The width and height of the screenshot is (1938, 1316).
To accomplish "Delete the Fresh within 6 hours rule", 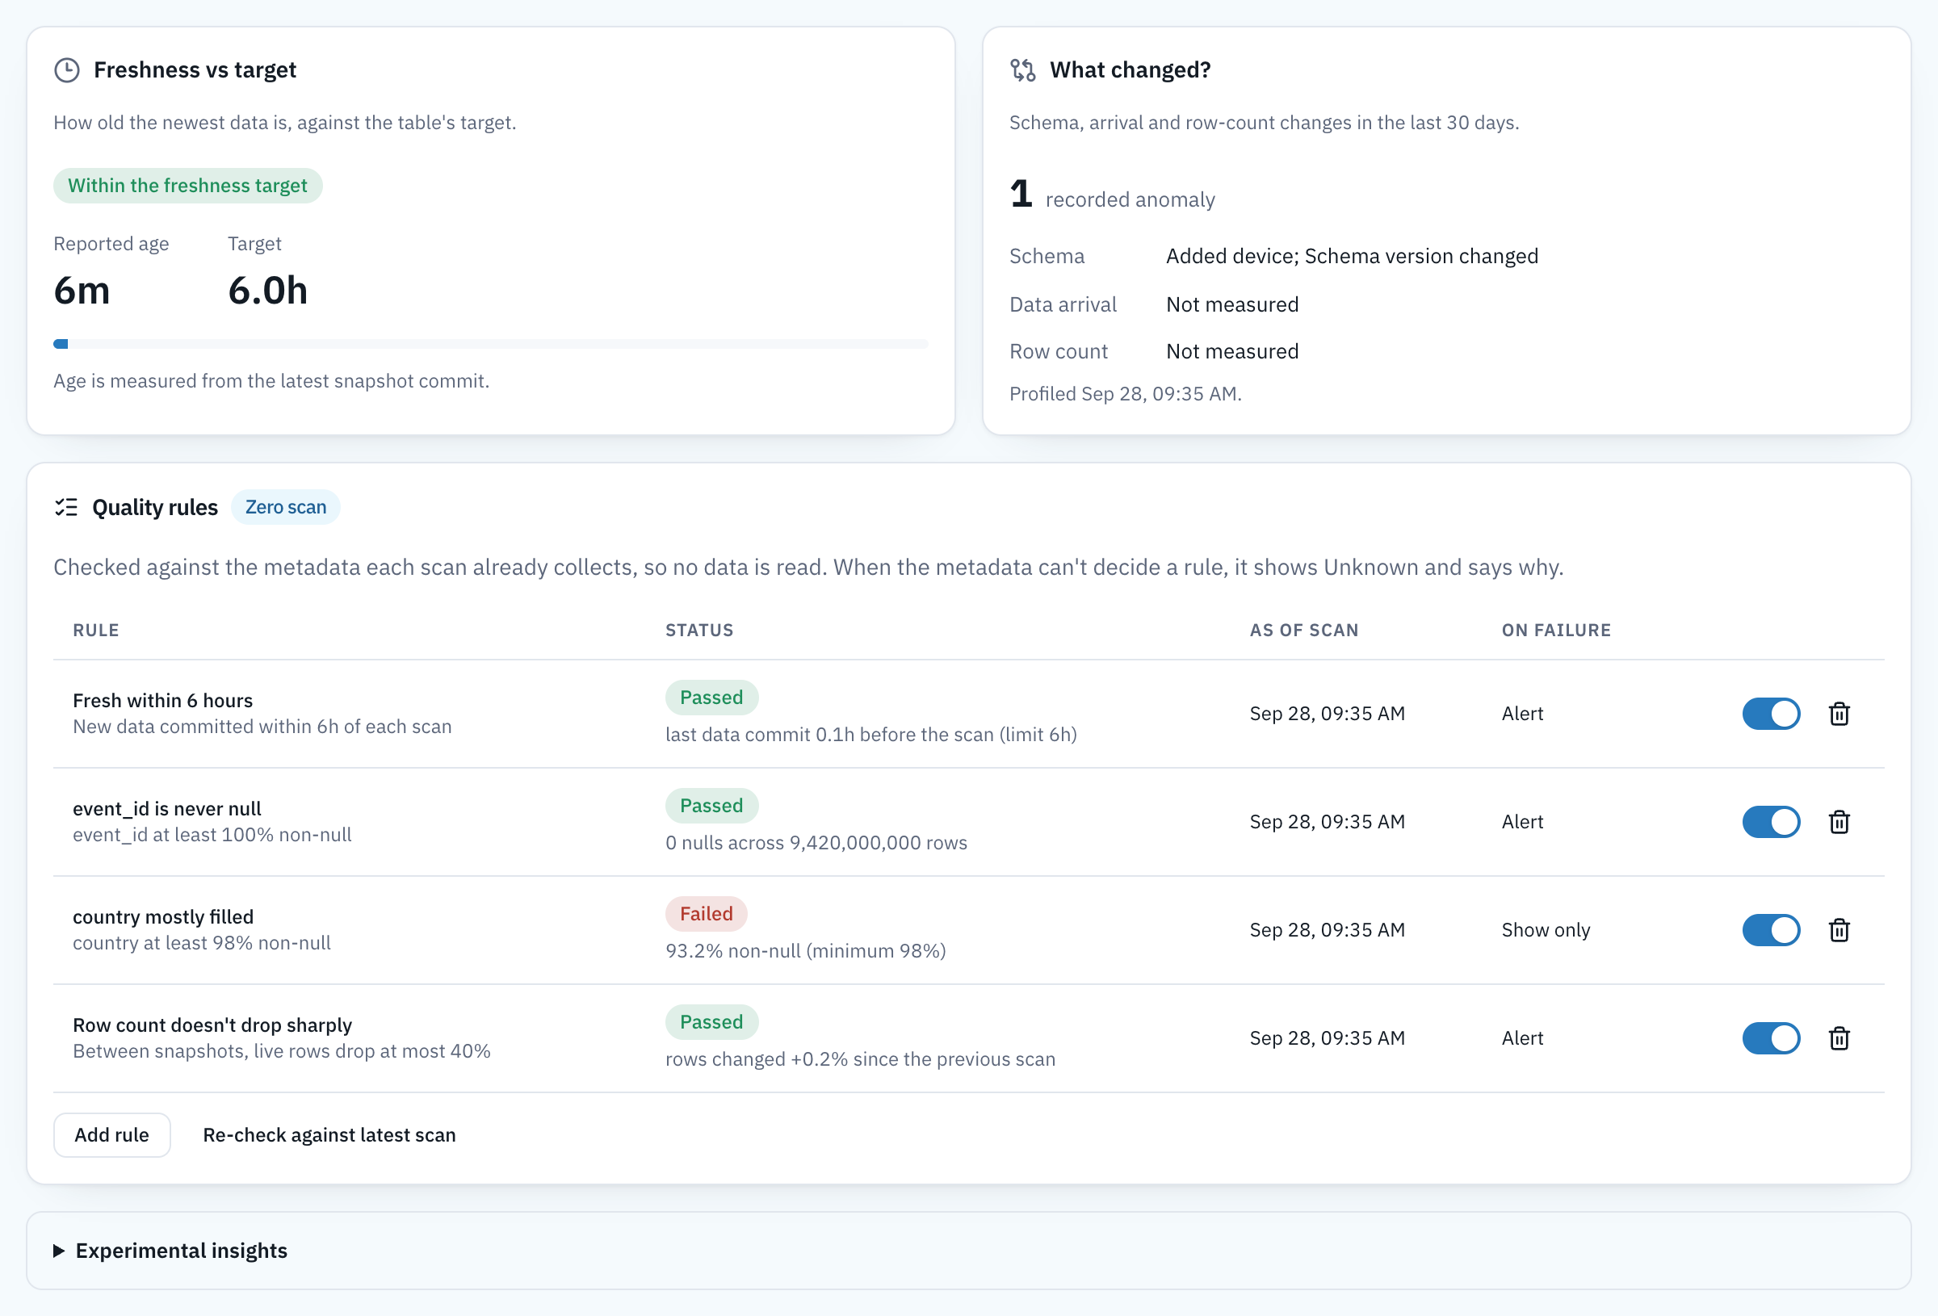I will (1839, 714).
